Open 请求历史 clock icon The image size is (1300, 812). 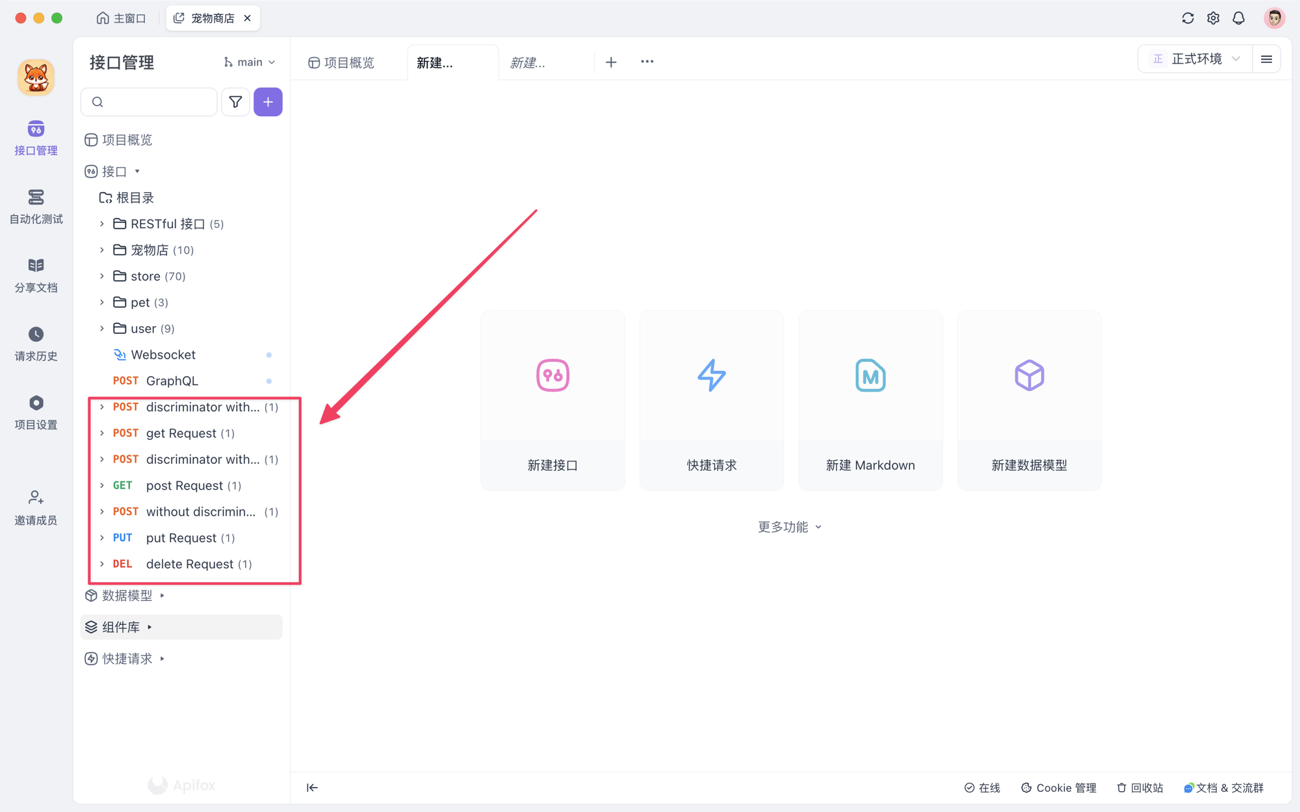[36, 335]
